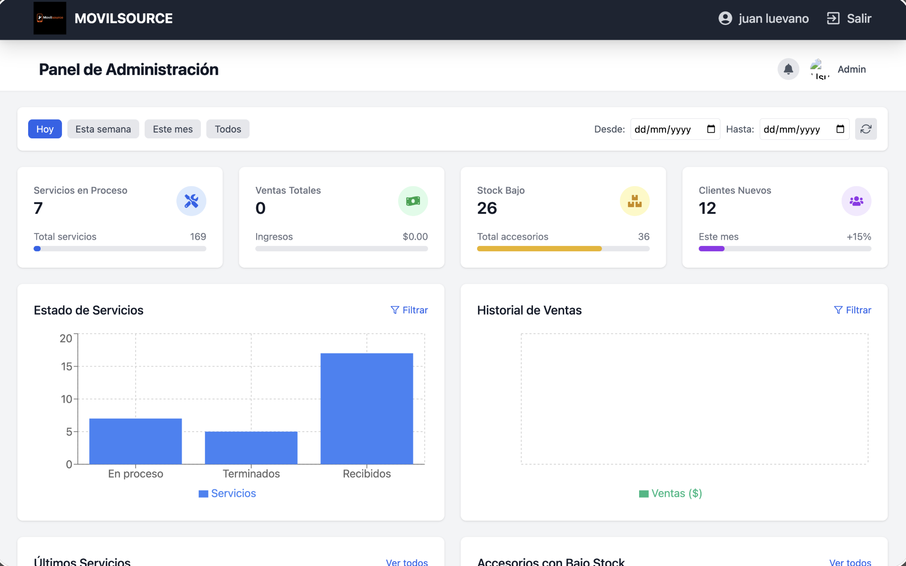This screenshot has height=566, width=906.
Task: Open Ver todos for Últimos Servicios
Action: click(x=407, y=562)
